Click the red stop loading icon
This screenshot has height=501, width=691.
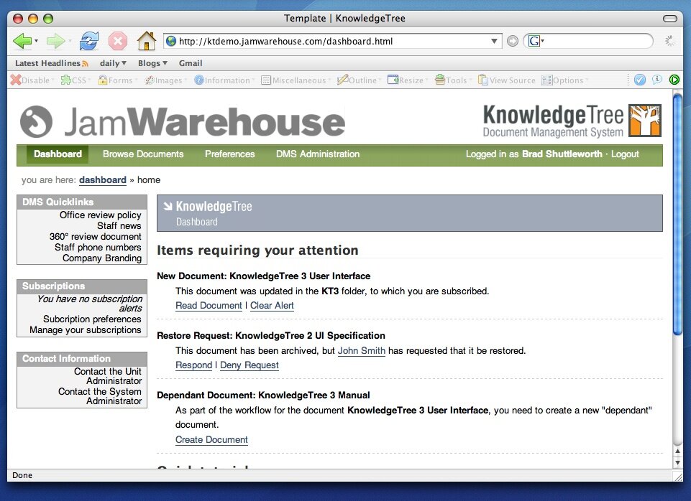(118, 41)
